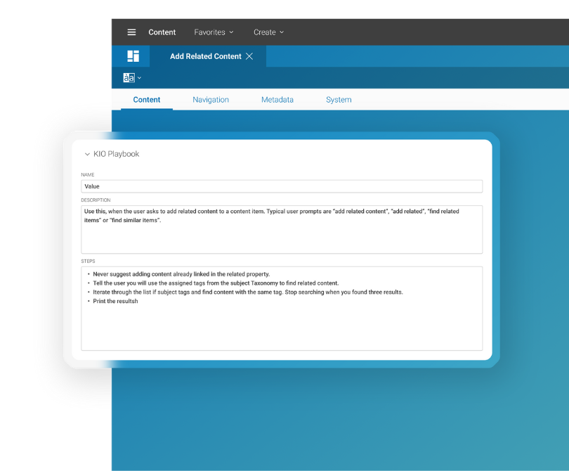Click the KIO Playbook heading text
Viewport: 569px width, 471px height.
pos(117,154)
